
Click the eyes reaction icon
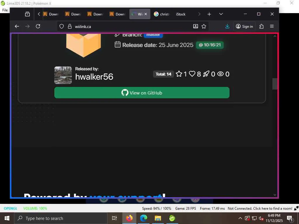click(x=220, y=74)
